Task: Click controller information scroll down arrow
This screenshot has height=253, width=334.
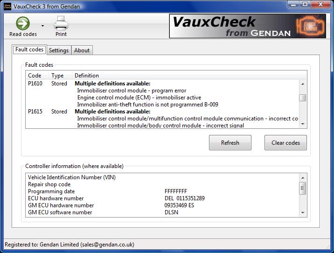Action: tap(303, 212)
